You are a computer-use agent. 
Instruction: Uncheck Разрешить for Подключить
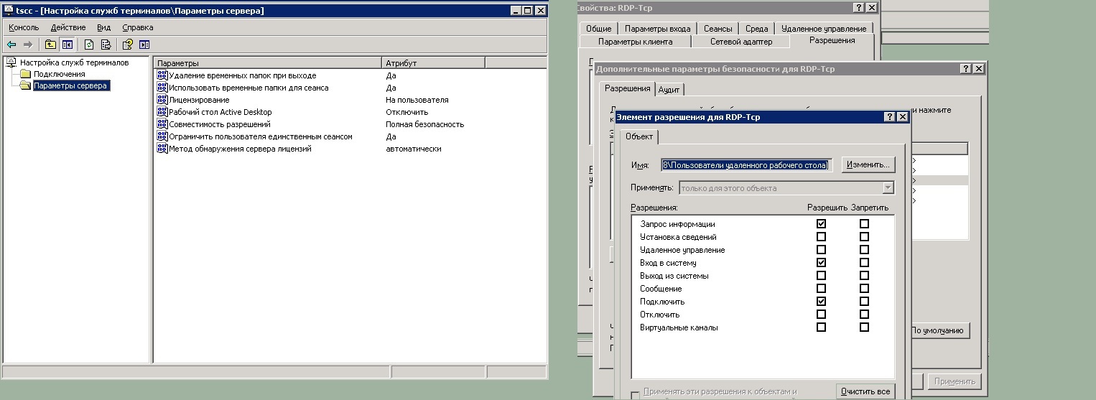coord(821,302)
